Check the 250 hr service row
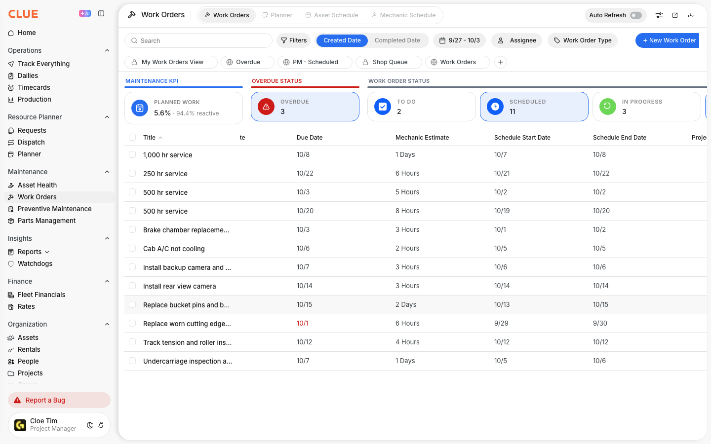711x444 pixels. pos(132,173)
